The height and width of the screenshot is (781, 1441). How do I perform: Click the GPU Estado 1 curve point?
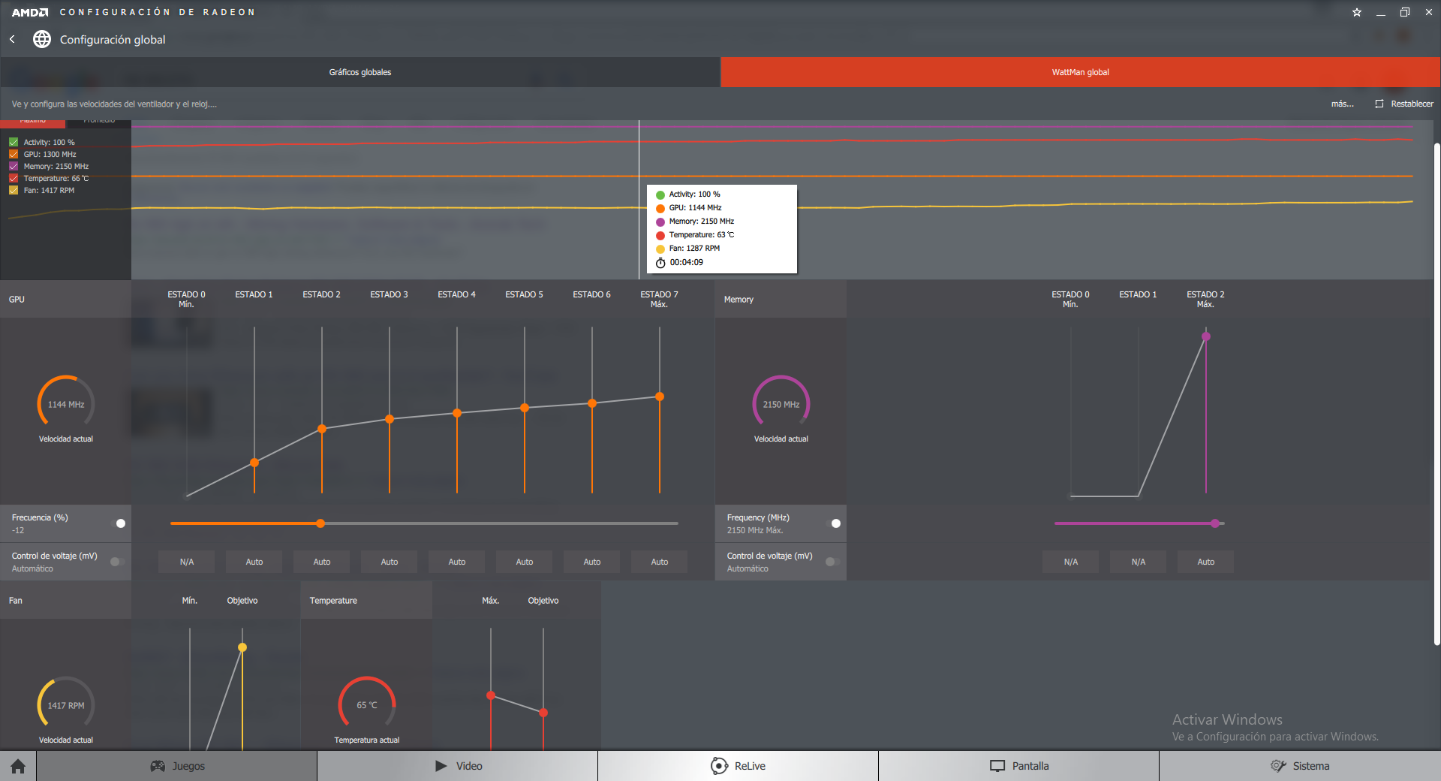(254, 463)
